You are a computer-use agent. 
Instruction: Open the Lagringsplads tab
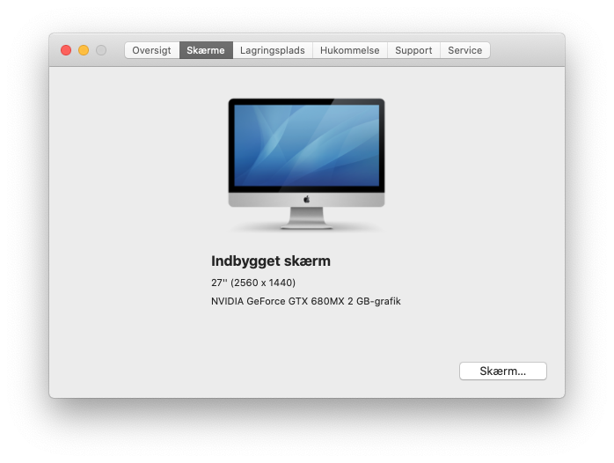(273, 50)
